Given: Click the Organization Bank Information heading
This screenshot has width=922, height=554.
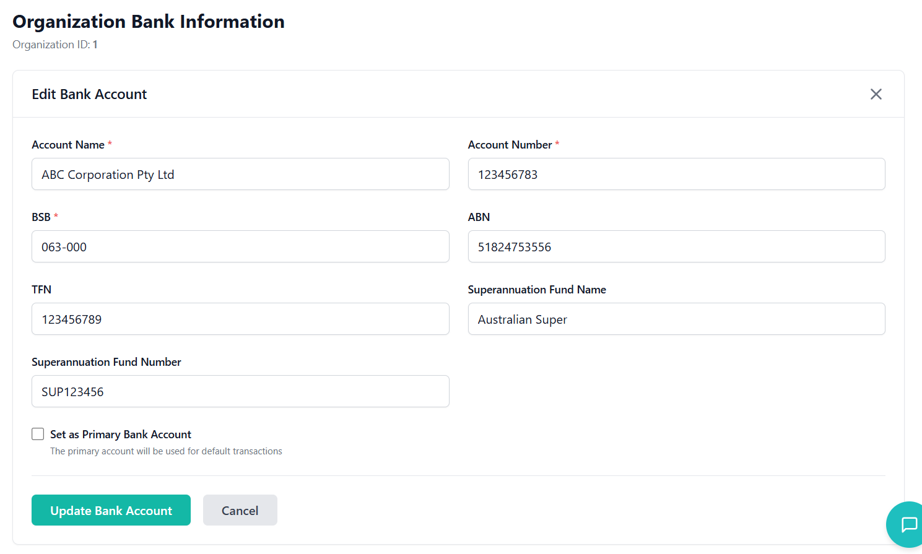Looking at the screenshot, I should tap(149, 22).
